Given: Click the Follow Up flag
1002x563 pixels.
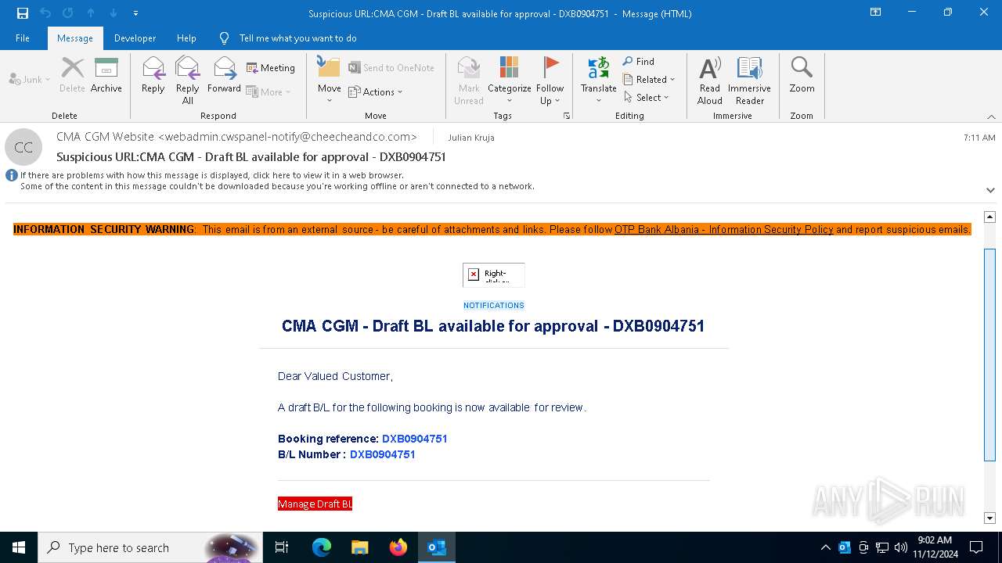Looking at the screenshot, I should [x=550, y=81].
